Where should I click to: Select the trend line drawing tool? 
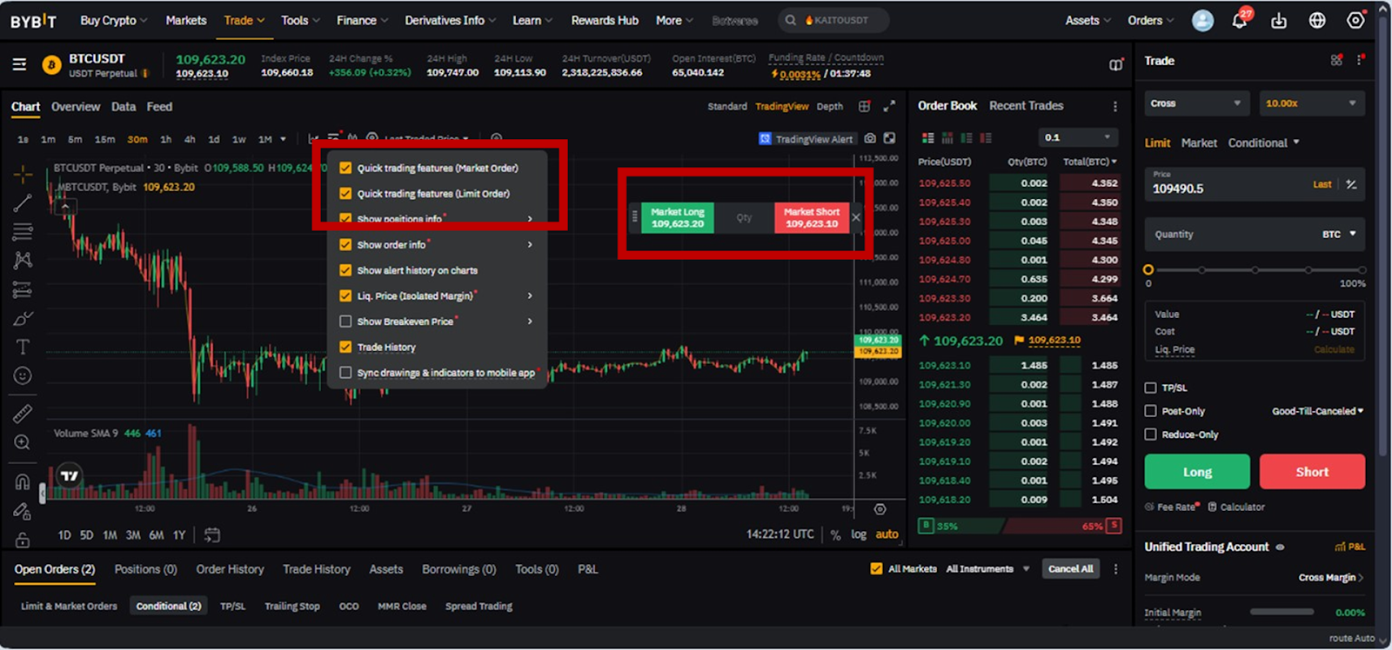pyautogui.click(x=23, y=203)
